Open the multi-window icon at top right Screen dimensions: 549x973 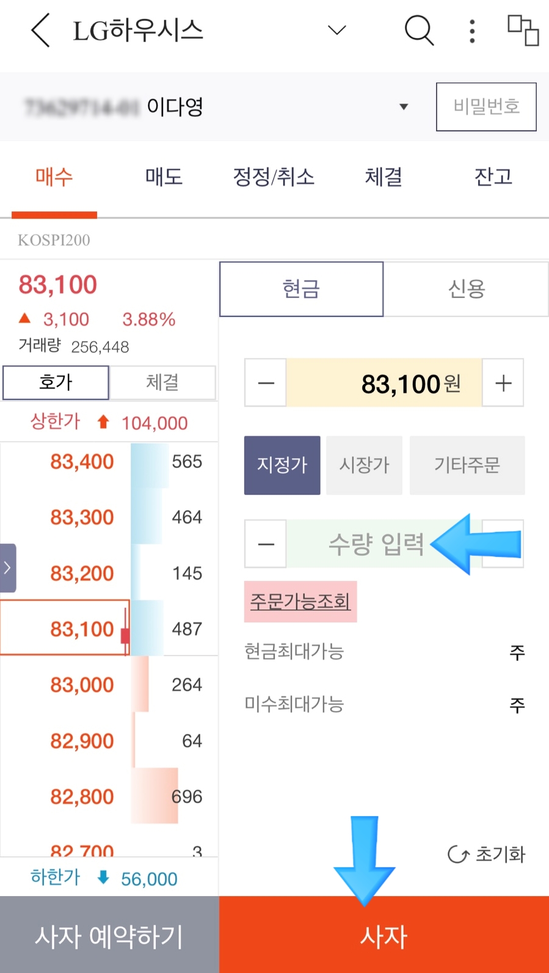523,30
